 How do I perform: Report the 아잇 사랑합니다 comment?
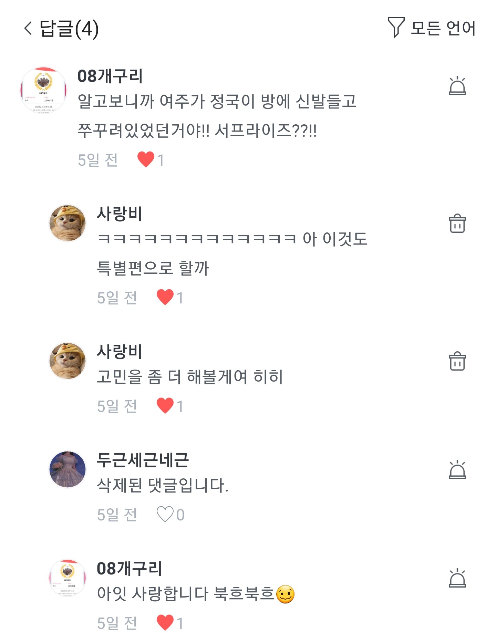[457, 578]
